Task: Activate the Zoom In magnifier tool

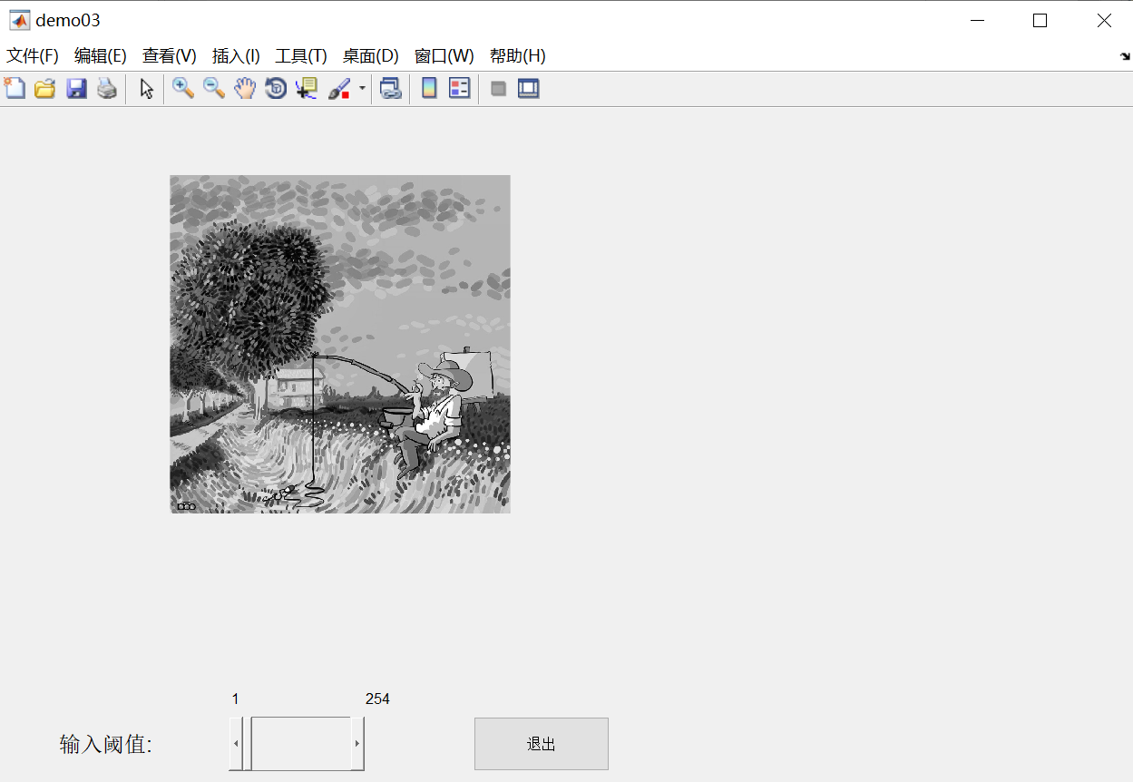Action: (183, 88)
